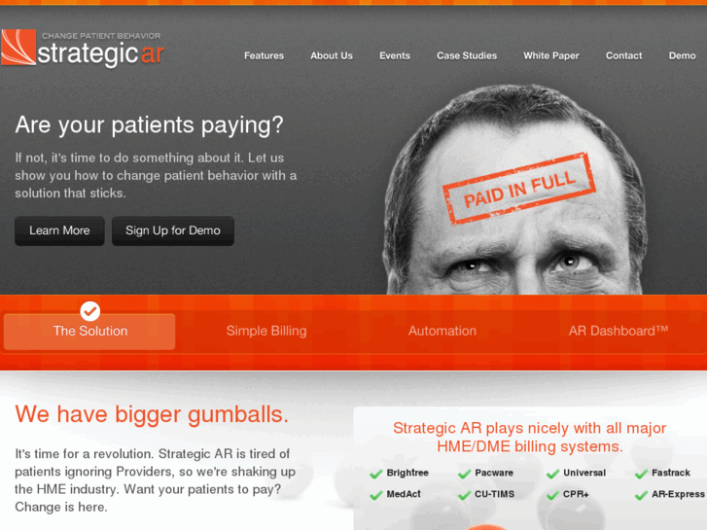This screenshot has width=707, height=530.
Task: Click the green checkmark beside Universal
Action: [x=552, y=474]
